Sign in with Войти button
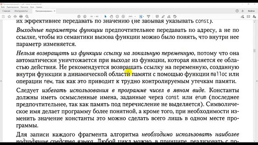The height and width of the screenshot is (145, 258). pos(251,11)
